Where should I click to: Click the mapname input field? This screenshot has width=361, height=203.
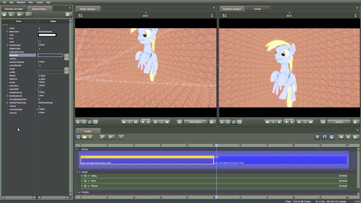point(50,55)
